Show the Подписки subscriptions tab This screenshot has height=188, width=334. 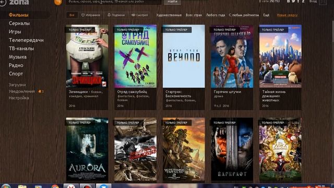pos(116,15)
